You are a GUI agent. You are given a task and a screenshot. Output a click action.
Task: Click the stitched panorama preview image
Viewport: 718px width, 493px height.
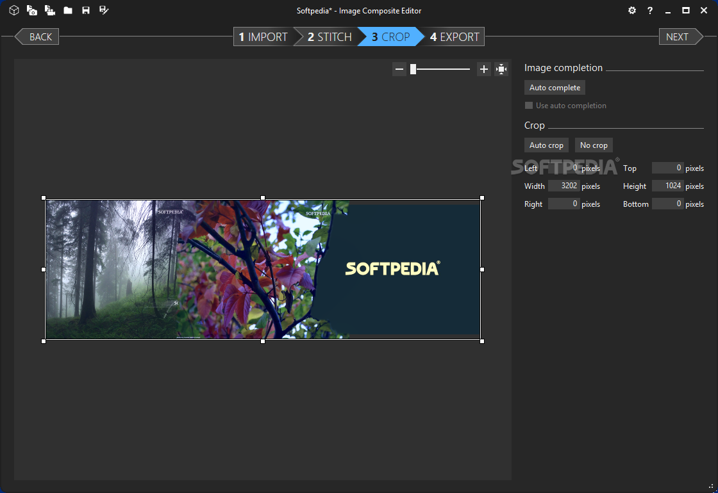click(x=263, y=270)
